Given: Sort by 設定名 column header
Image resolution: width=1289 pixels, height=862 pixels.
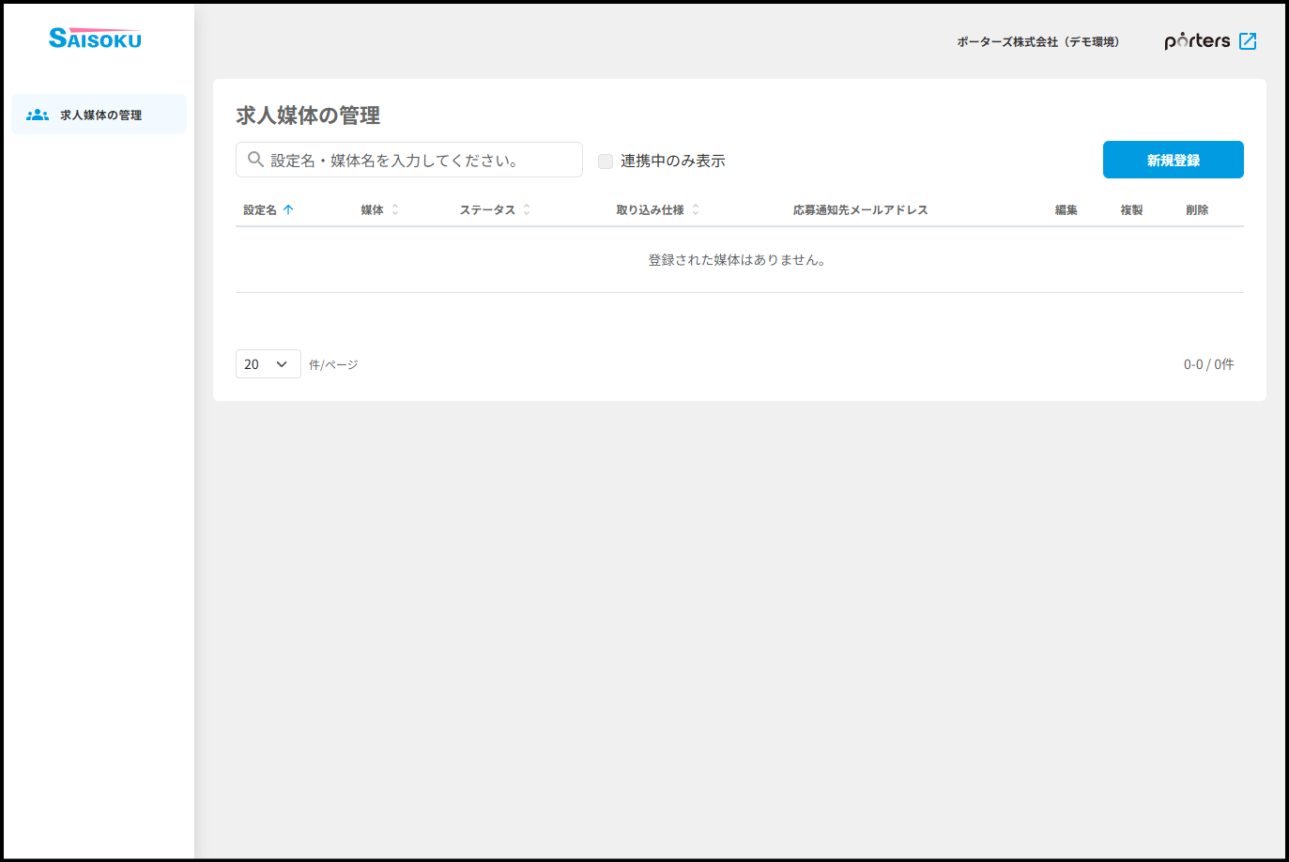Looking at the screenshot, I should coord(260,210).
